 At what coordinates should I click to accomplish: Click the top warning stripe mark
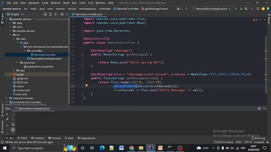(x=265, y=51)
